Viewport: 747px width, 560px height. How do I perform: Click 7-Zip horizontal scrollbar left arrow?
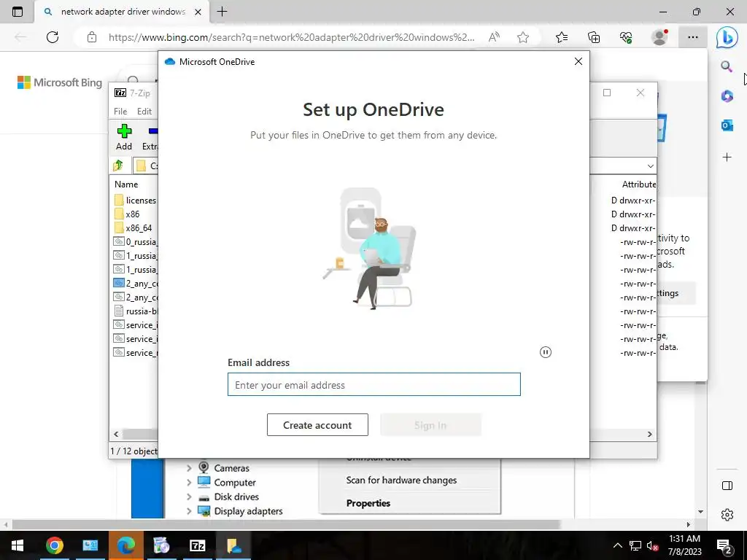coord(116,435)
